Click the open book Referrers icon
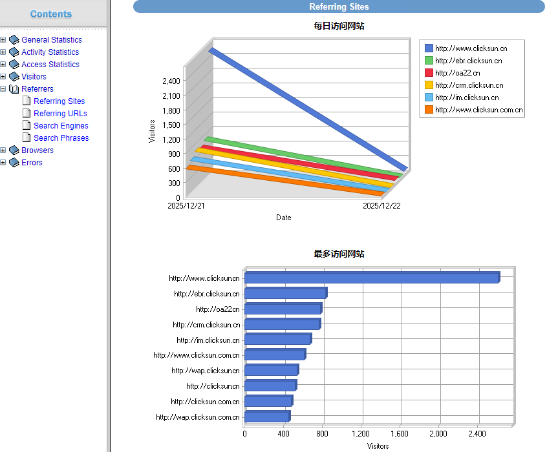547x452 pixels. pyautogui.click(x=14, y=89)
